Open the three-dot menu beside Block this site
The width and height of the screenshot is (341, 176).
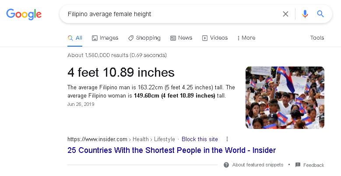[227, 139]
